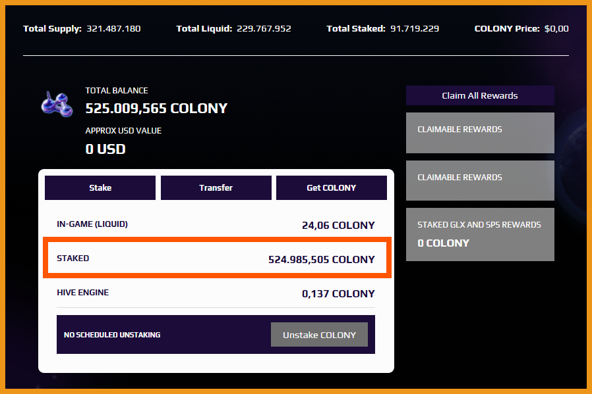This screenshot has height=394, width=592.
Task: Click the In-Game liquid amount 24,06 COLONY
Action: click(338, 225)
